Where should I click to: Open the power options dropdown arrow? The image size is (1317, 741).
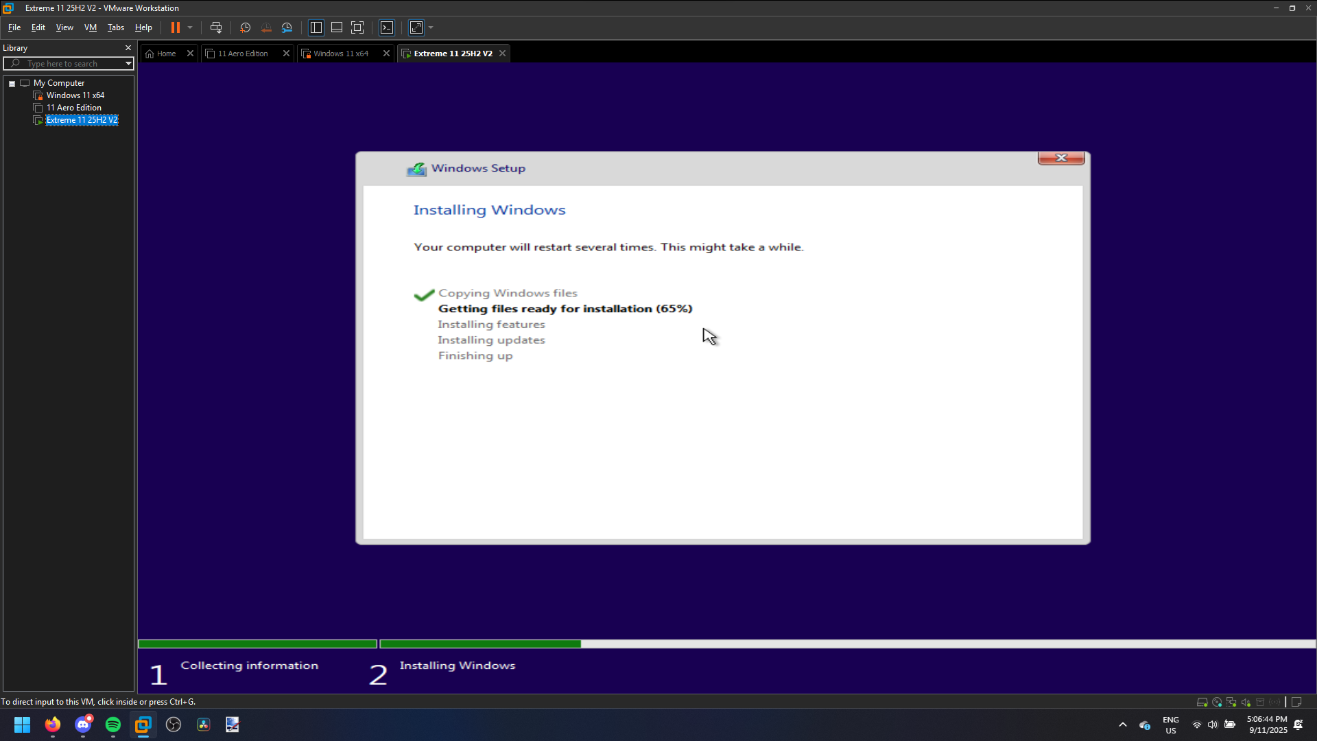pos(190,27)
